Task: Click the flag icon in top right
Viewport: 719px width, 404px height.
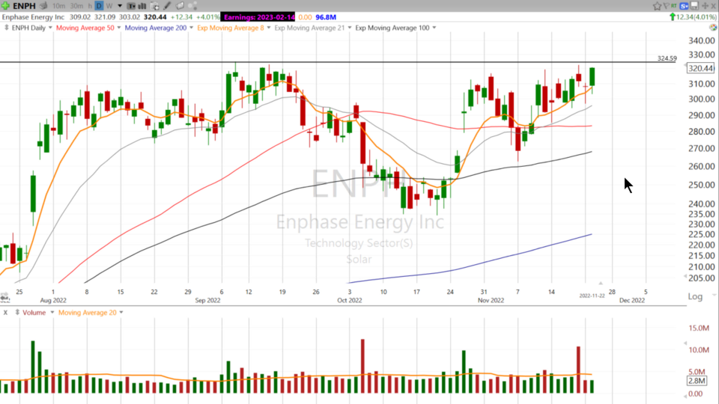Action: (x=666, y=6)
